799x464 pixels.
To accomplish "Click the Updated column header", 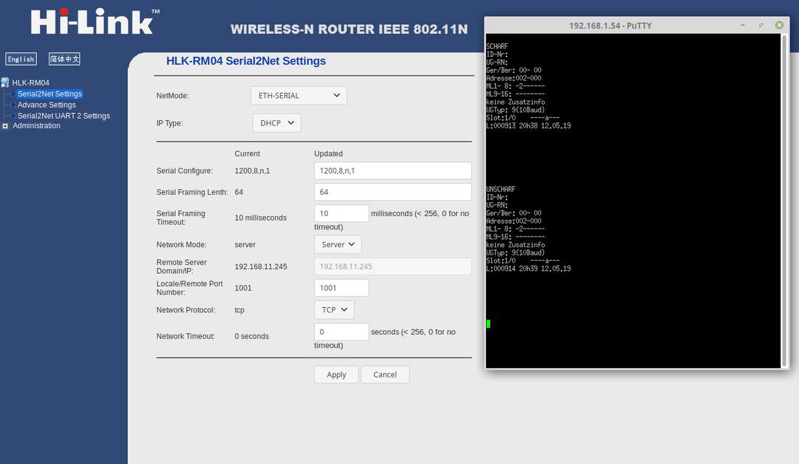I will coord(328,154).
